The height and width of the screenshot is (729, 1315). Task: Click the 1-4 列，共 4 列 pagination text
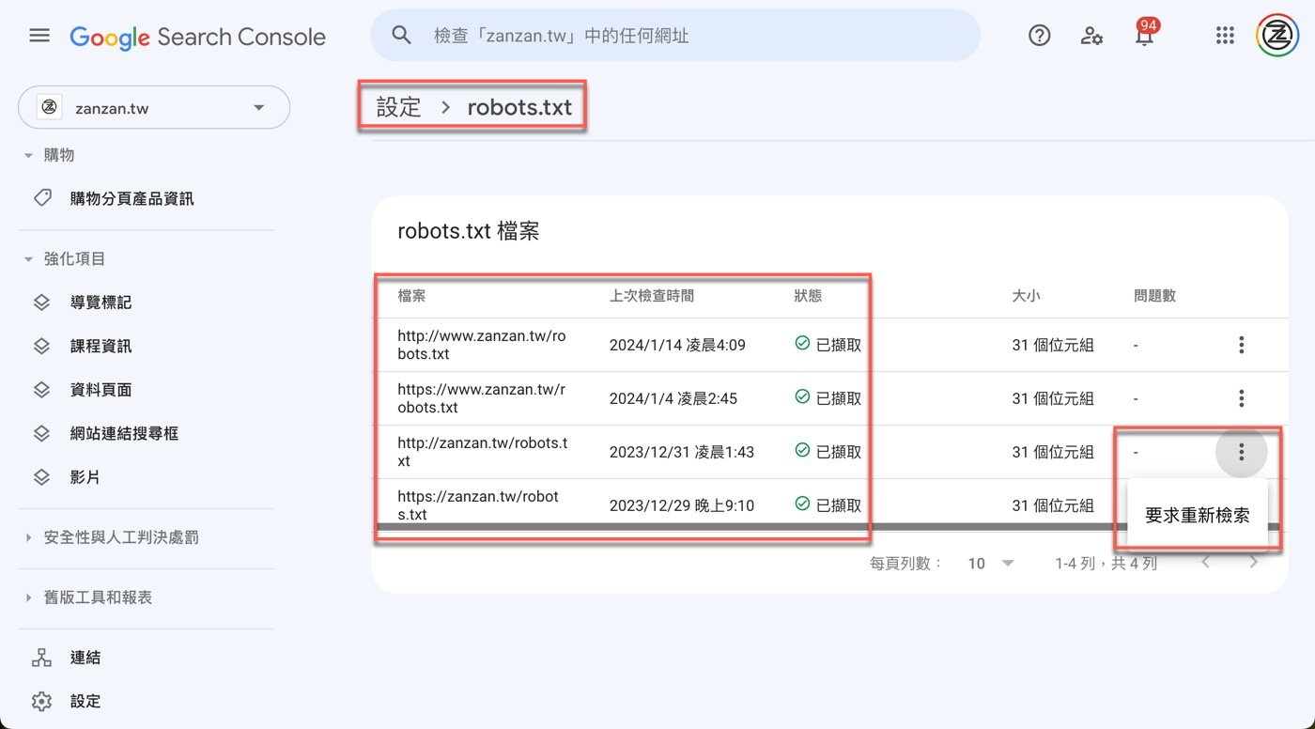coord(1106,564)
